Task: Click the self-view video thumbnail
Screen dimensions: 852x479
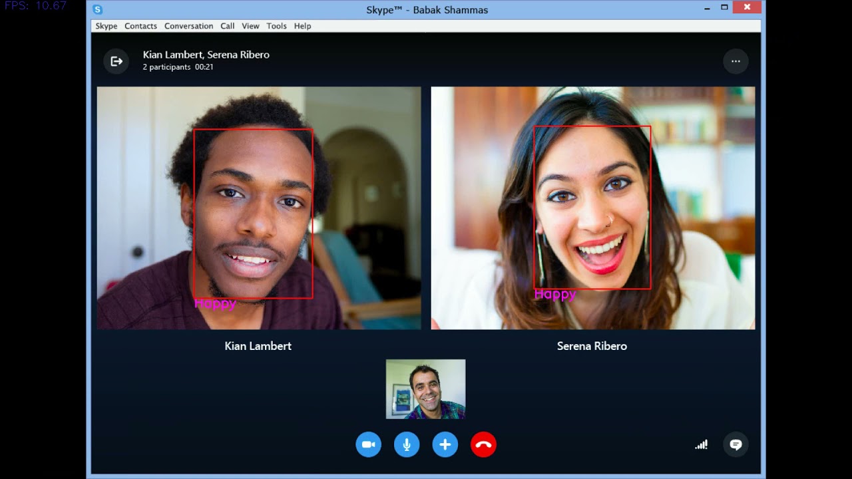Action: 425,389
